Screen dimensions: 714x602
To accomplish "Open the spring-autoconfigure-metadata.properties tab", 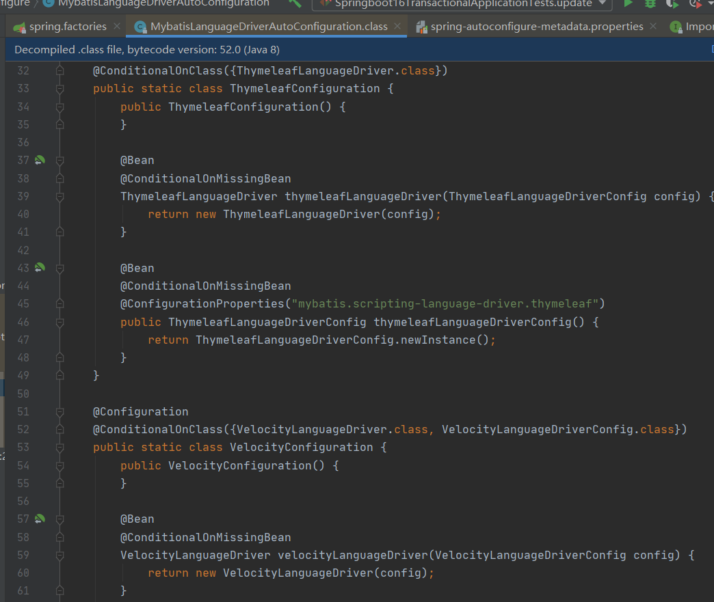I will pos(537,27).
